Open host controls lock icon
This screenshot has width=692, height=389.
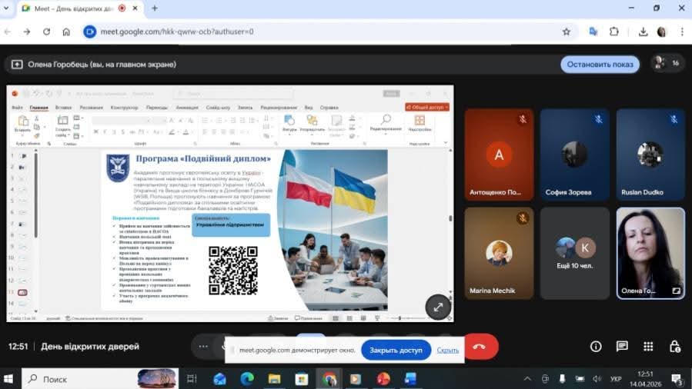pos(674,347)
